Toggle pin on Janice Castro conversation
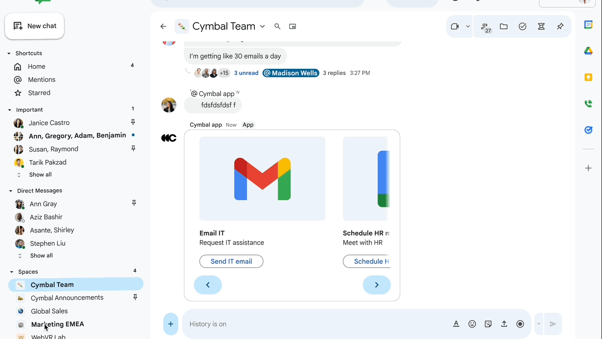Screen dimensions: 602x339 coord(133,122)
